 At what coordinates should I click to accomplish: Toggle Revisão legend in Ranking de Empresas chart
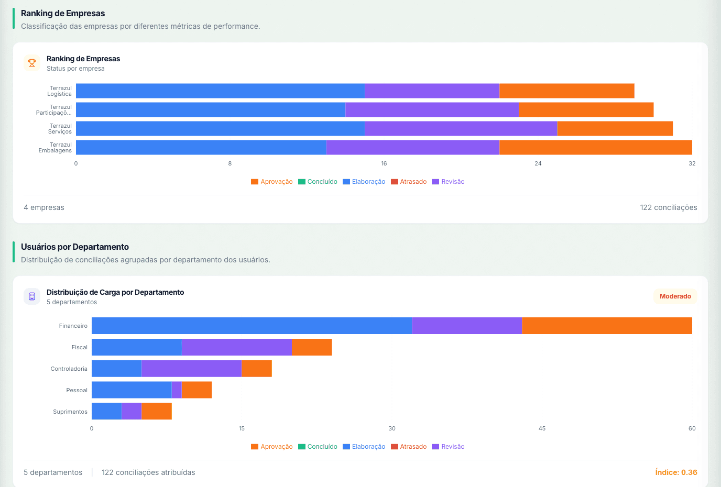(448, 182)
